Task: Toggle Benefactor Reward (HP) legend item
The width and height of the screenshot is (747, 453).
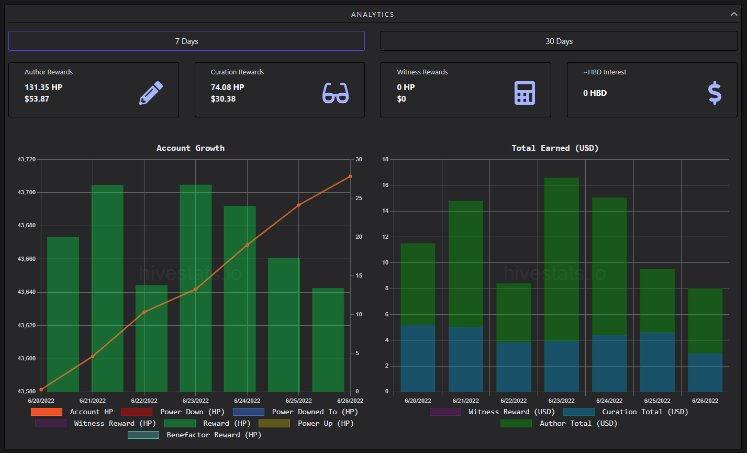Action: 195,435
